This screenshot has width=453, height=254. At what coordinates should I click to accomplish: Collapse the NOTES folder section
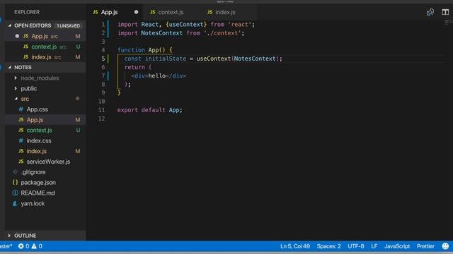9,68
